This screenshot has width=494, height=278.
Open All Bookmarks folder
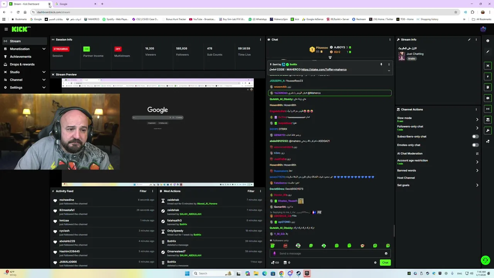pyautogui.click(x=482, y=19)
